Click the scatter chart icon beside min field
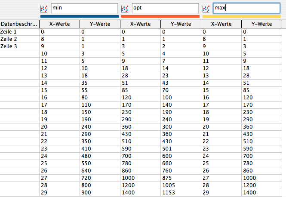 (43, 8)
